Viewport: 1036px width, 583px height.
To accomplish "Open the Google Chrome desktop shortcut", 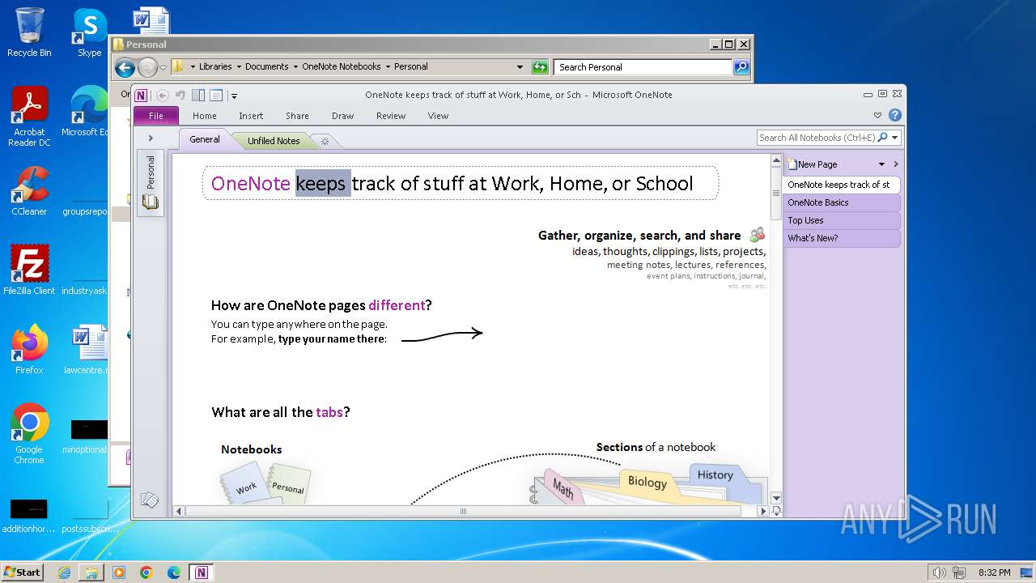I will tap(29, 434).
